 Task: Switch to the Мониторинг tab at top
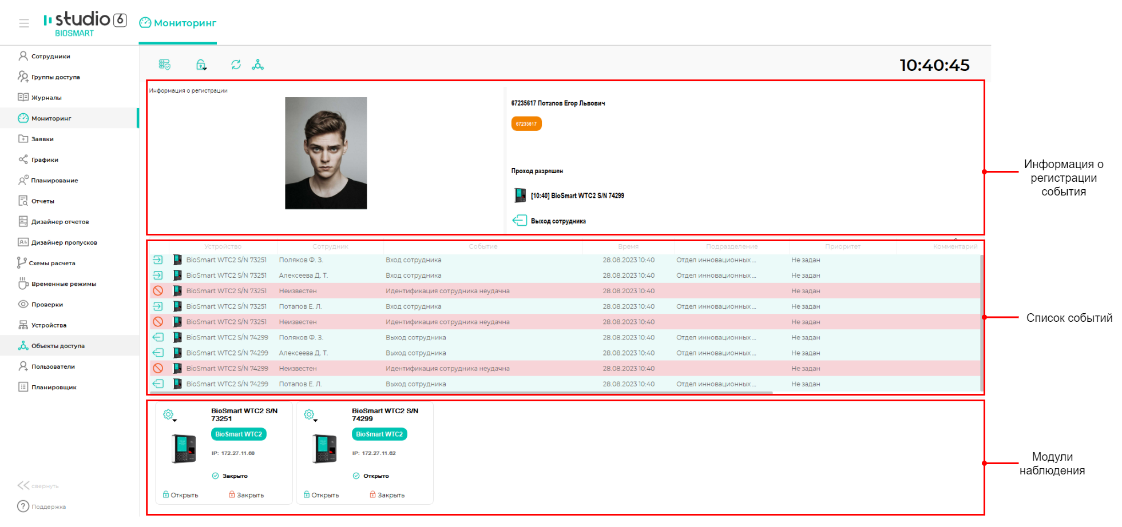click(178, 23)
